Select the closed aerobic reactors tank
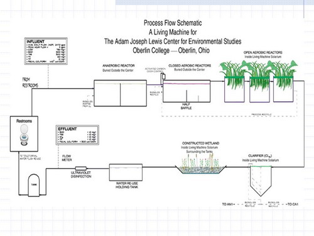Viewport: 314px width, 236px height. (187, 91)
